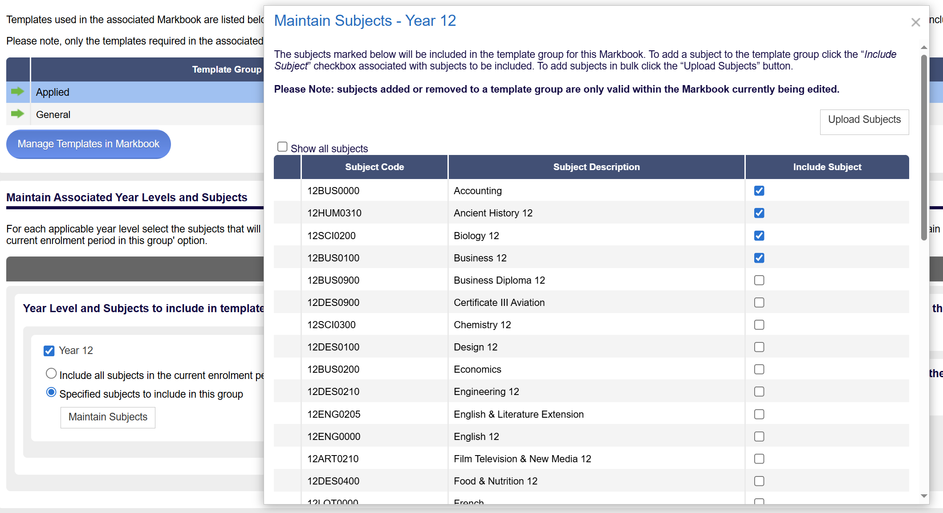This screenshot has height=513, width=943.
Task: Include the Economics subject
Action: pyautogui.click(x=759, y=369)
